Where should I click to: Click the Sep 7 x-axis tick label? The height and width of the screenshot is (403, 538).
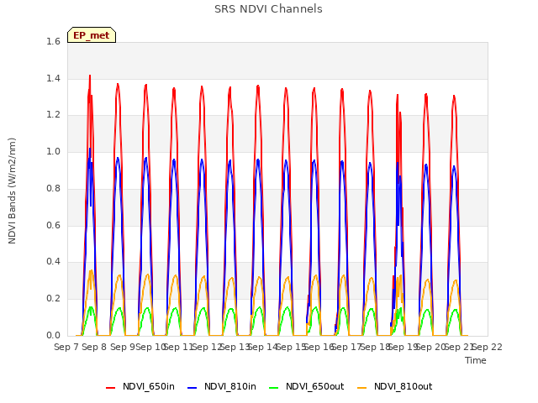(66, 347)
